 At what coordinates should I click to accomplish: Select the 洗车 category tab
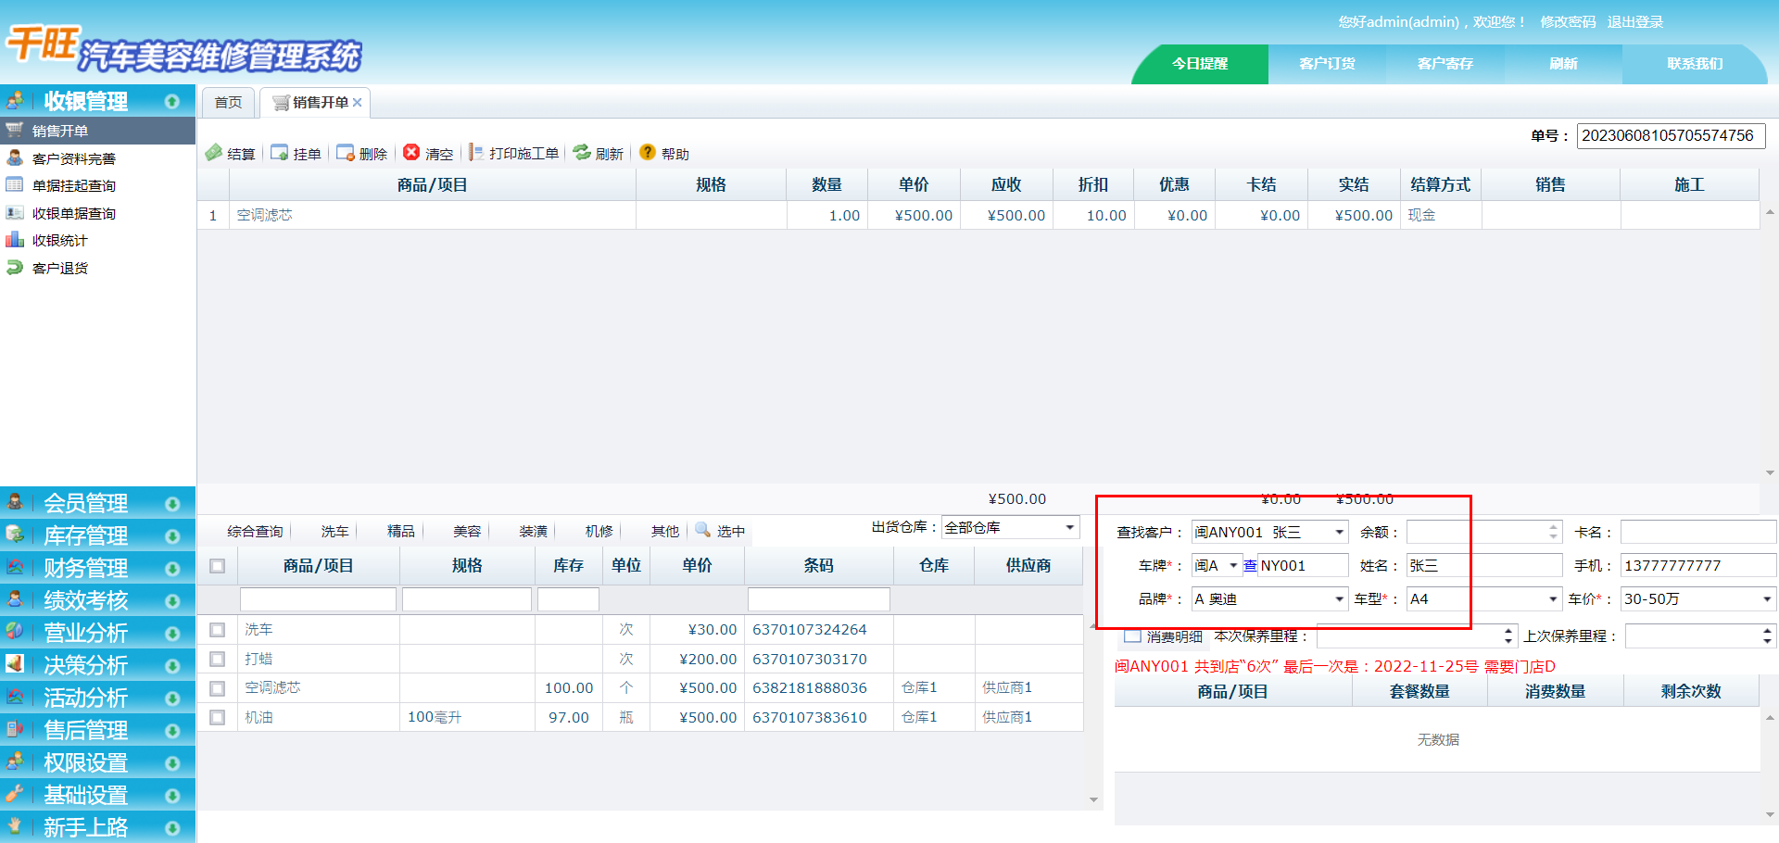335,531
